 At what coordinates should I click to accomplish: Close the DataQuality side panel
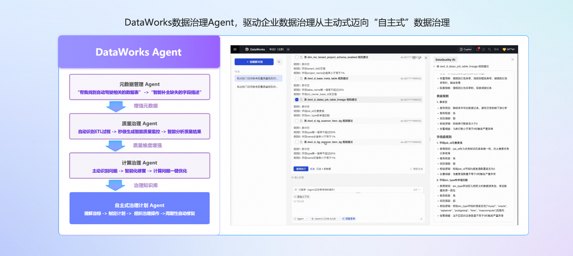point(513,60)
